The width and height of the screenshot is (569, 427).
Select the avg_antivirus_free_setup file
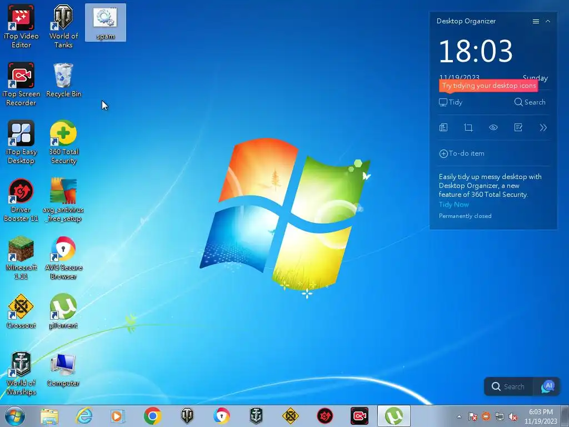click(x=63, y=200)
